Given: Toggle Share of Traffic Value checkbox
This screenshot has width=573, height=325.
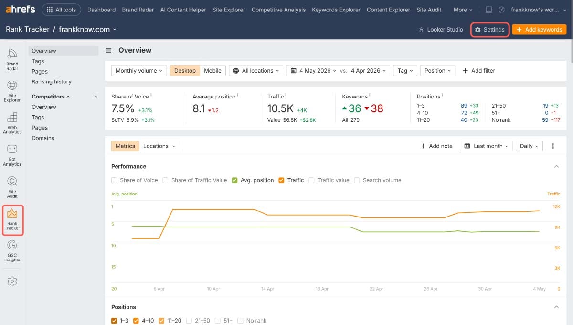Looking at the screenshot, I should click(x=165, y=180).
